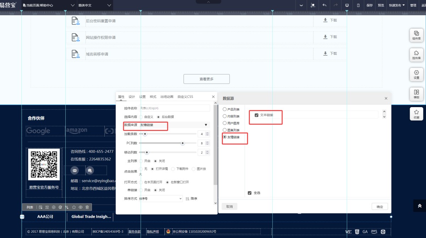This screenshot has width=426, height=238.
Task: Toggle the 全选 select-all checkbox
Action: coord(250,193)
